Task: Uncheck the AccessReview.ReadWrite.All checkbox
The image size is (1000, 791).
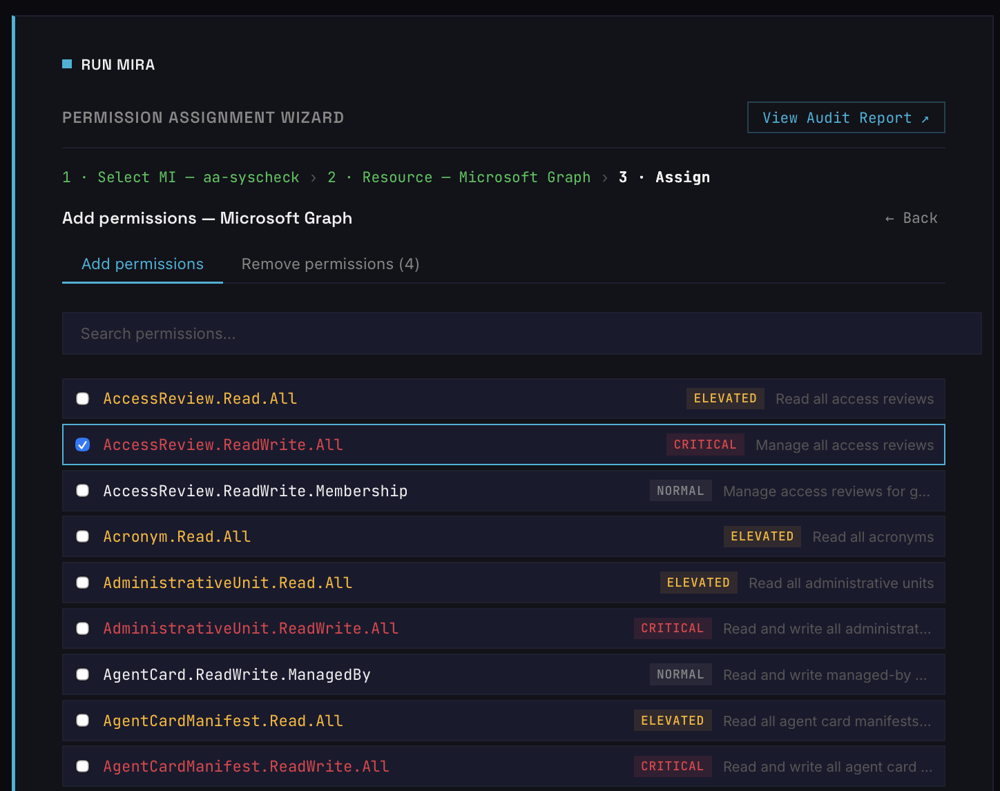Action: [x=82, y=445]
